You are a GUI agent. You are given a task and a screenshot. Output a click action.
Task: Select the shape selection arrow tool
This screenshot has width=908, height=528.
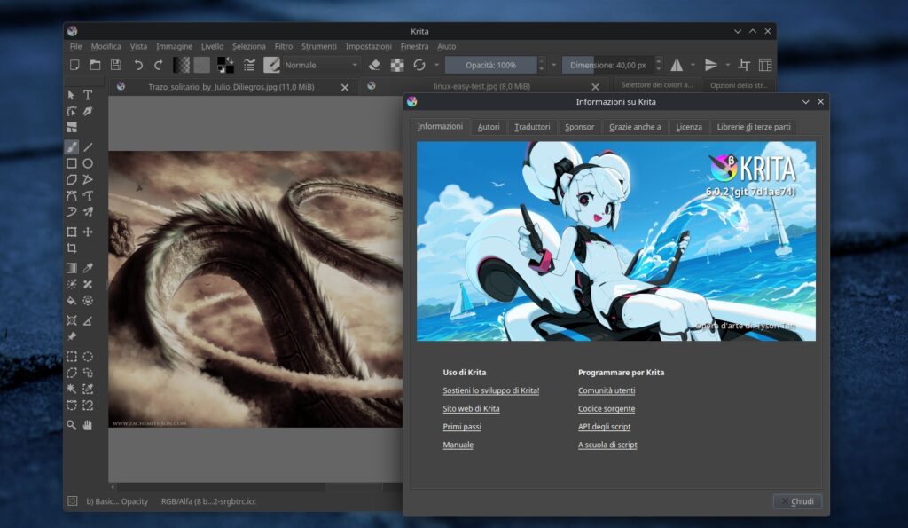(71, 94)
